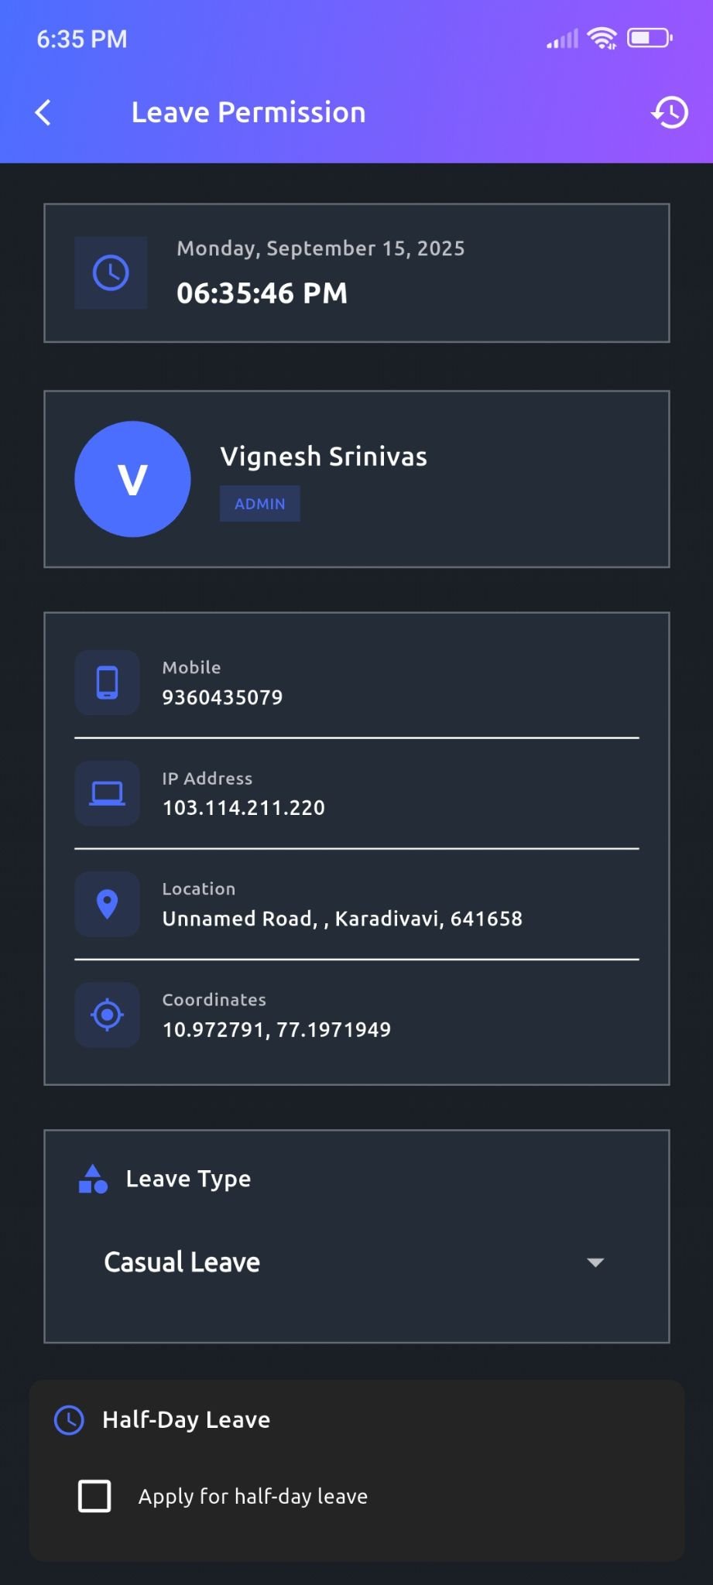Tap the mobile number 9360435079
Image resolution: width=713 pixels, height=1585 pixels.
tap(222, 697)
